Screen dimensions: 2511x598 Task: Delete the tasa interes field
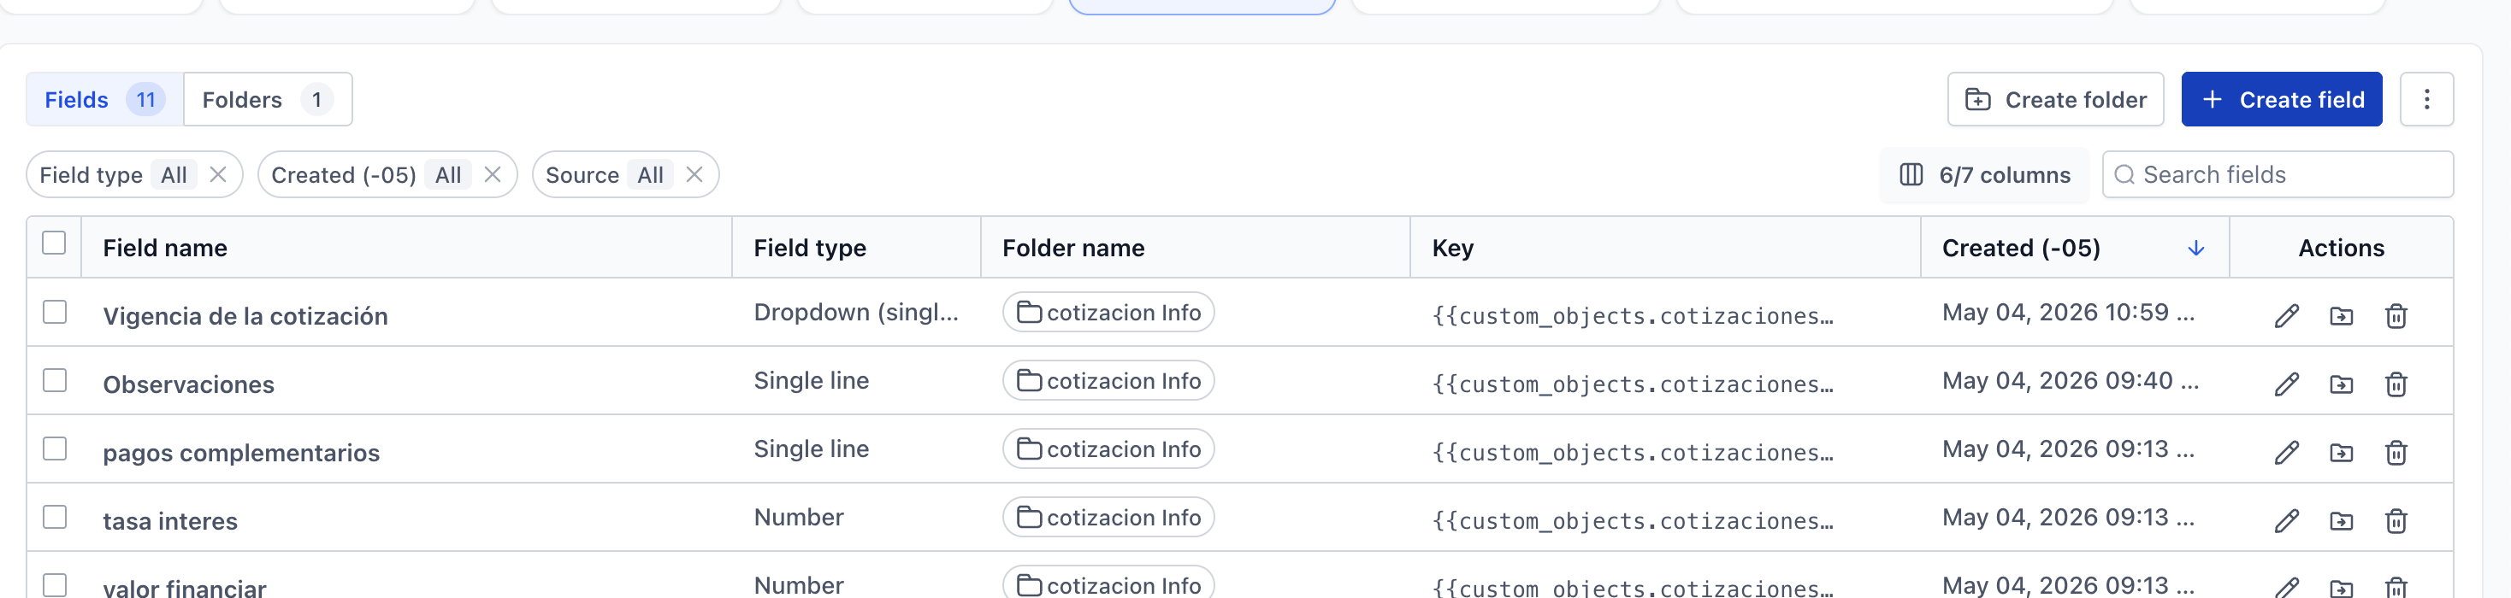pyautogui.click(x=2396, y=520)
